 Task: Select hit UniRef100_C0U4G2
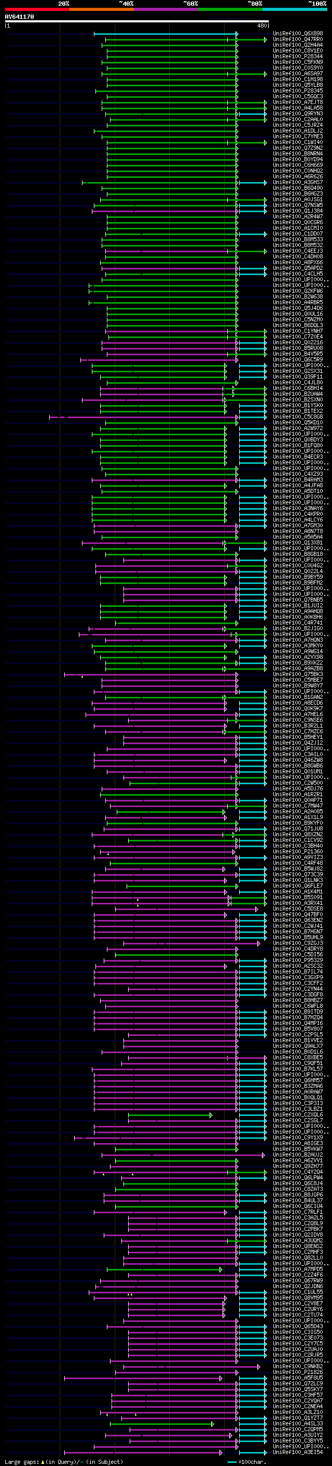298,566
